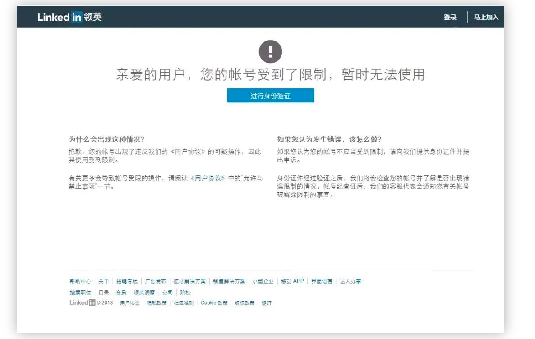Select 界面语言 interface language link

tap(322, 281)
